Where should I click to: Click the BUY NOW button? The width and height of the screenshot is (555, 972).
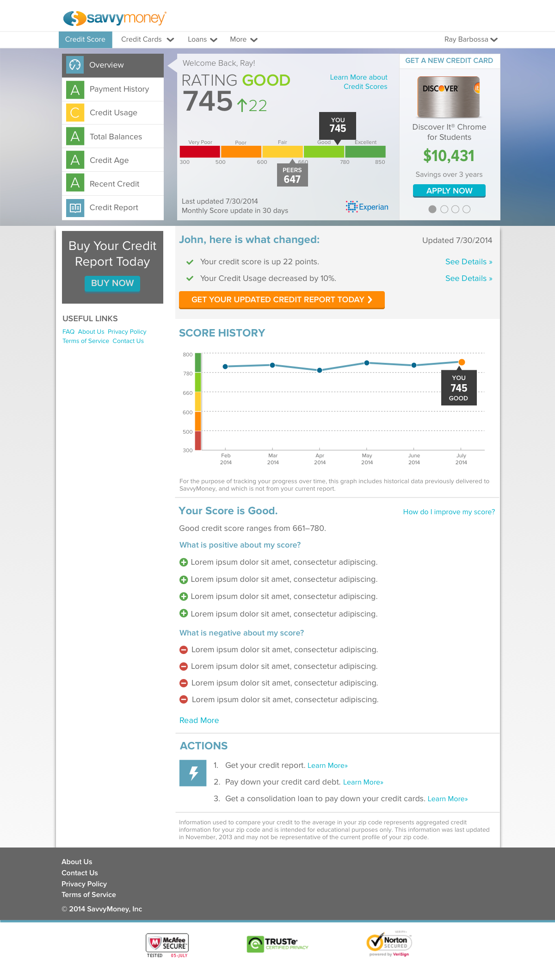click(112, 283)
